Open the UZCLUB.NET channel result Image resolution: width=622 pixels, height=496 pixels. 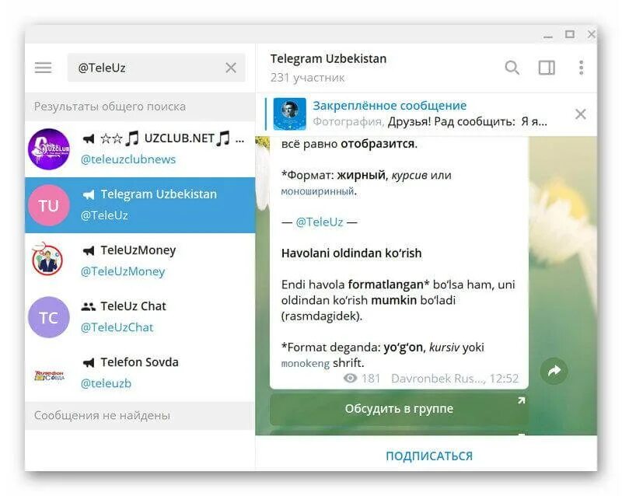coord(140,148)
